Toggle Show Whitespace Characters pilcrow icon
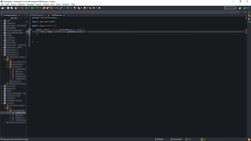Screen dimensions: 251x141 (75, 8)
